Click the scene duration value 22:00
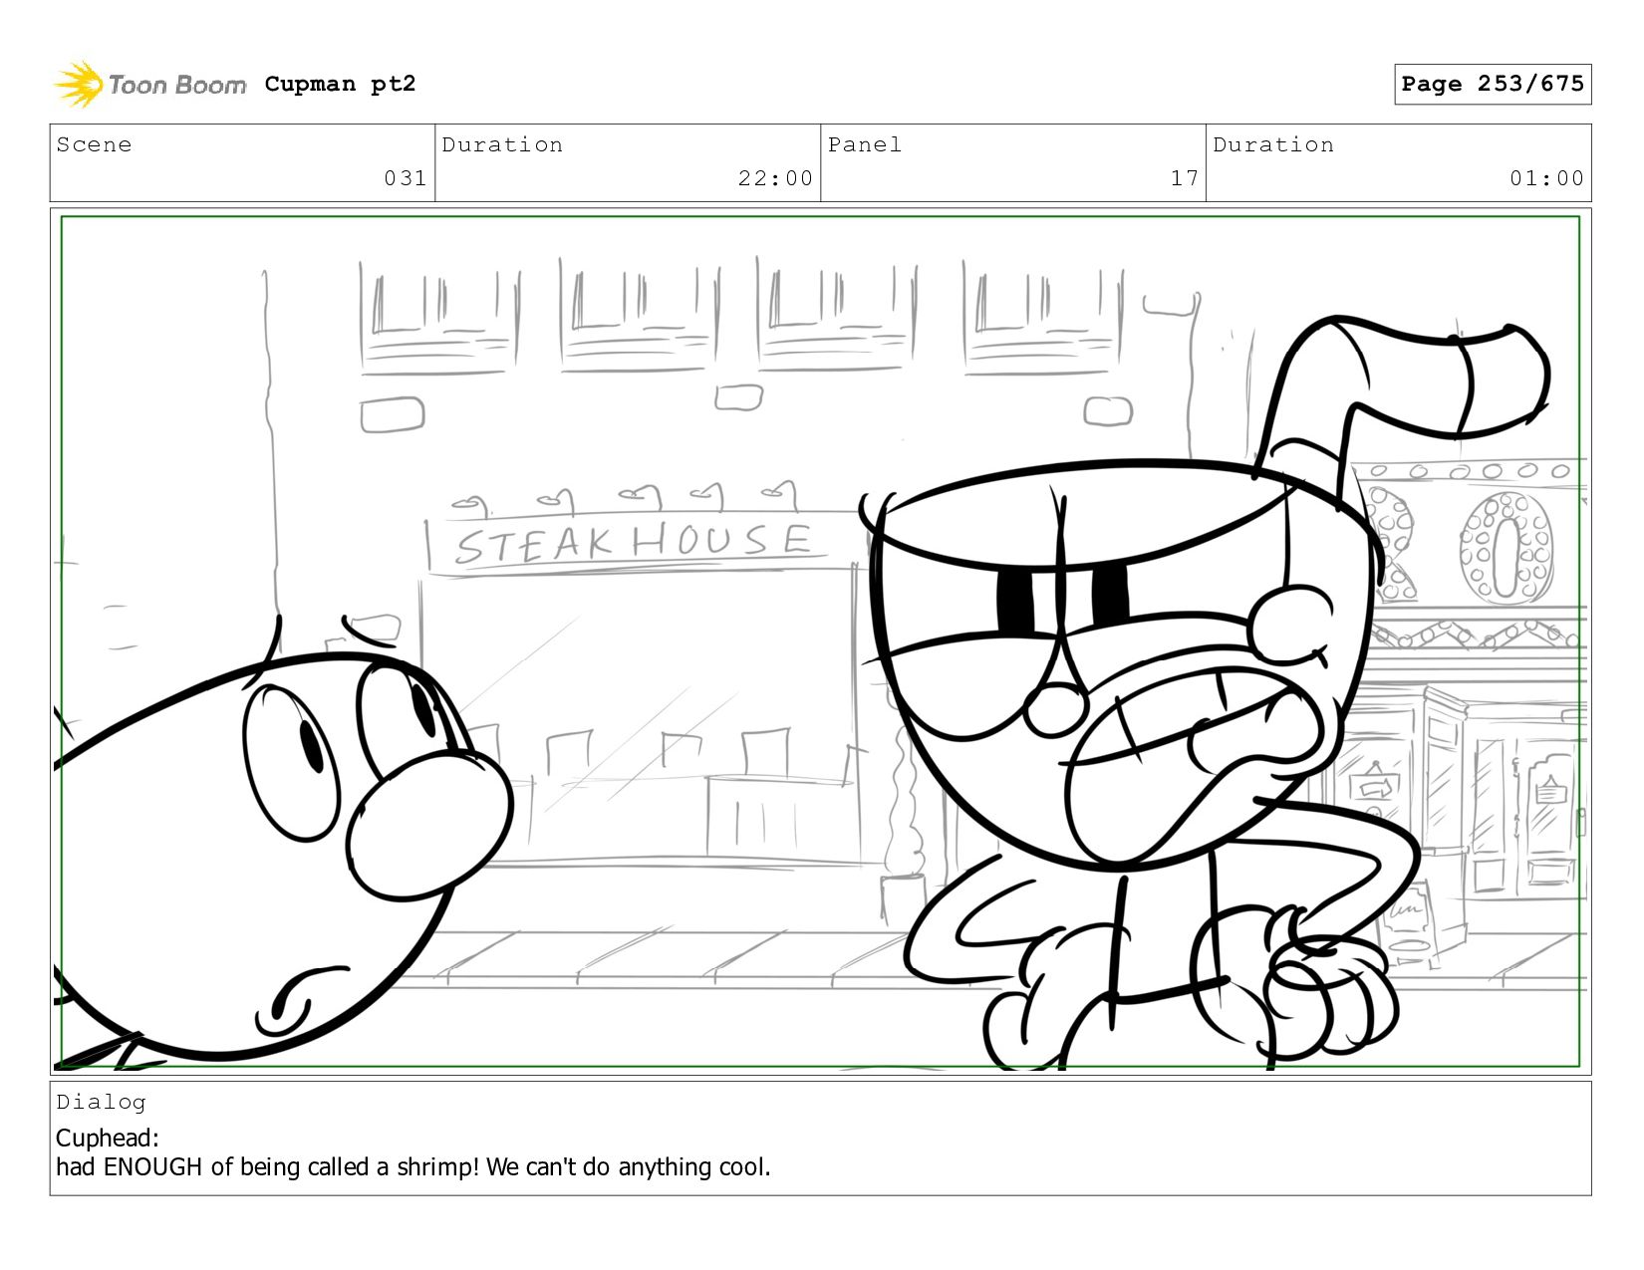1644x1270 pixels. coord(775,178)
